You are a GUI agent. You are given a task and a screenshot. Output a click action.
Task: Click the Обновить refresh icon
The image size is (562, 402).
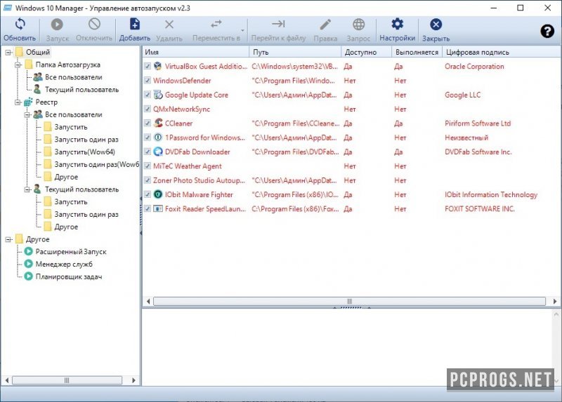(20, 25)
